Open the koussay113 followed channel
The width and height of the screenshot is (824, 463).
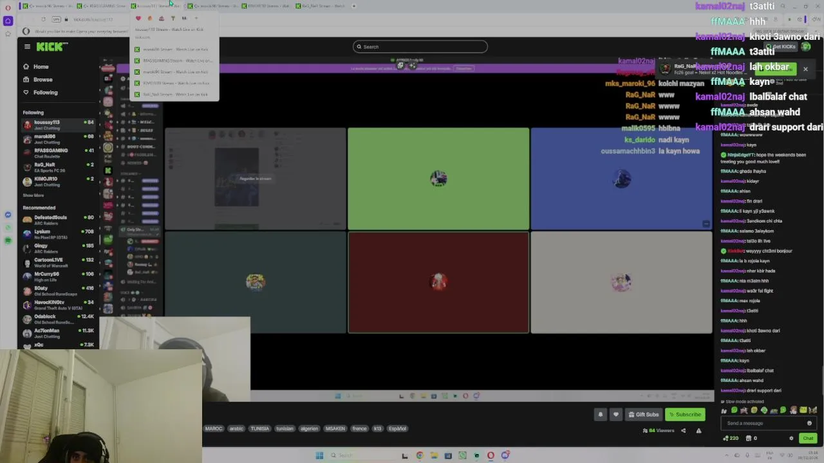point(58,125)
